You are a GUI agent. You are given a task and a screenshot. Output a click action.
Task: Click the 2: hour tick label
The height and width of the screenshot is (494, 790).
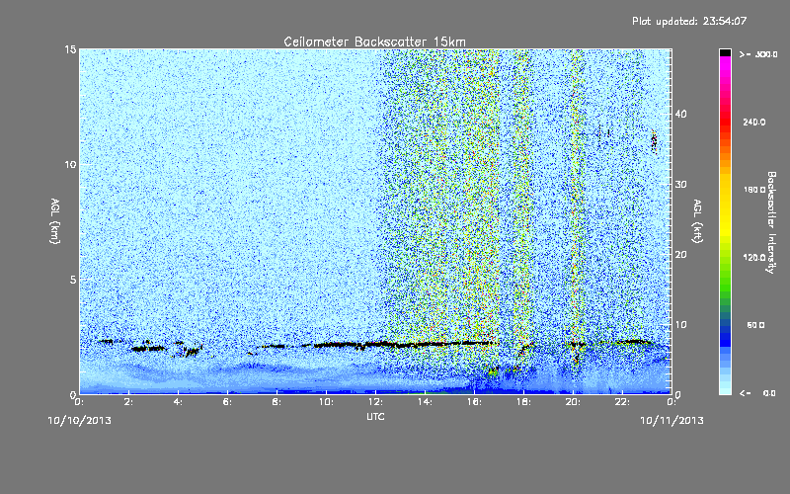[x=128, y=402]
